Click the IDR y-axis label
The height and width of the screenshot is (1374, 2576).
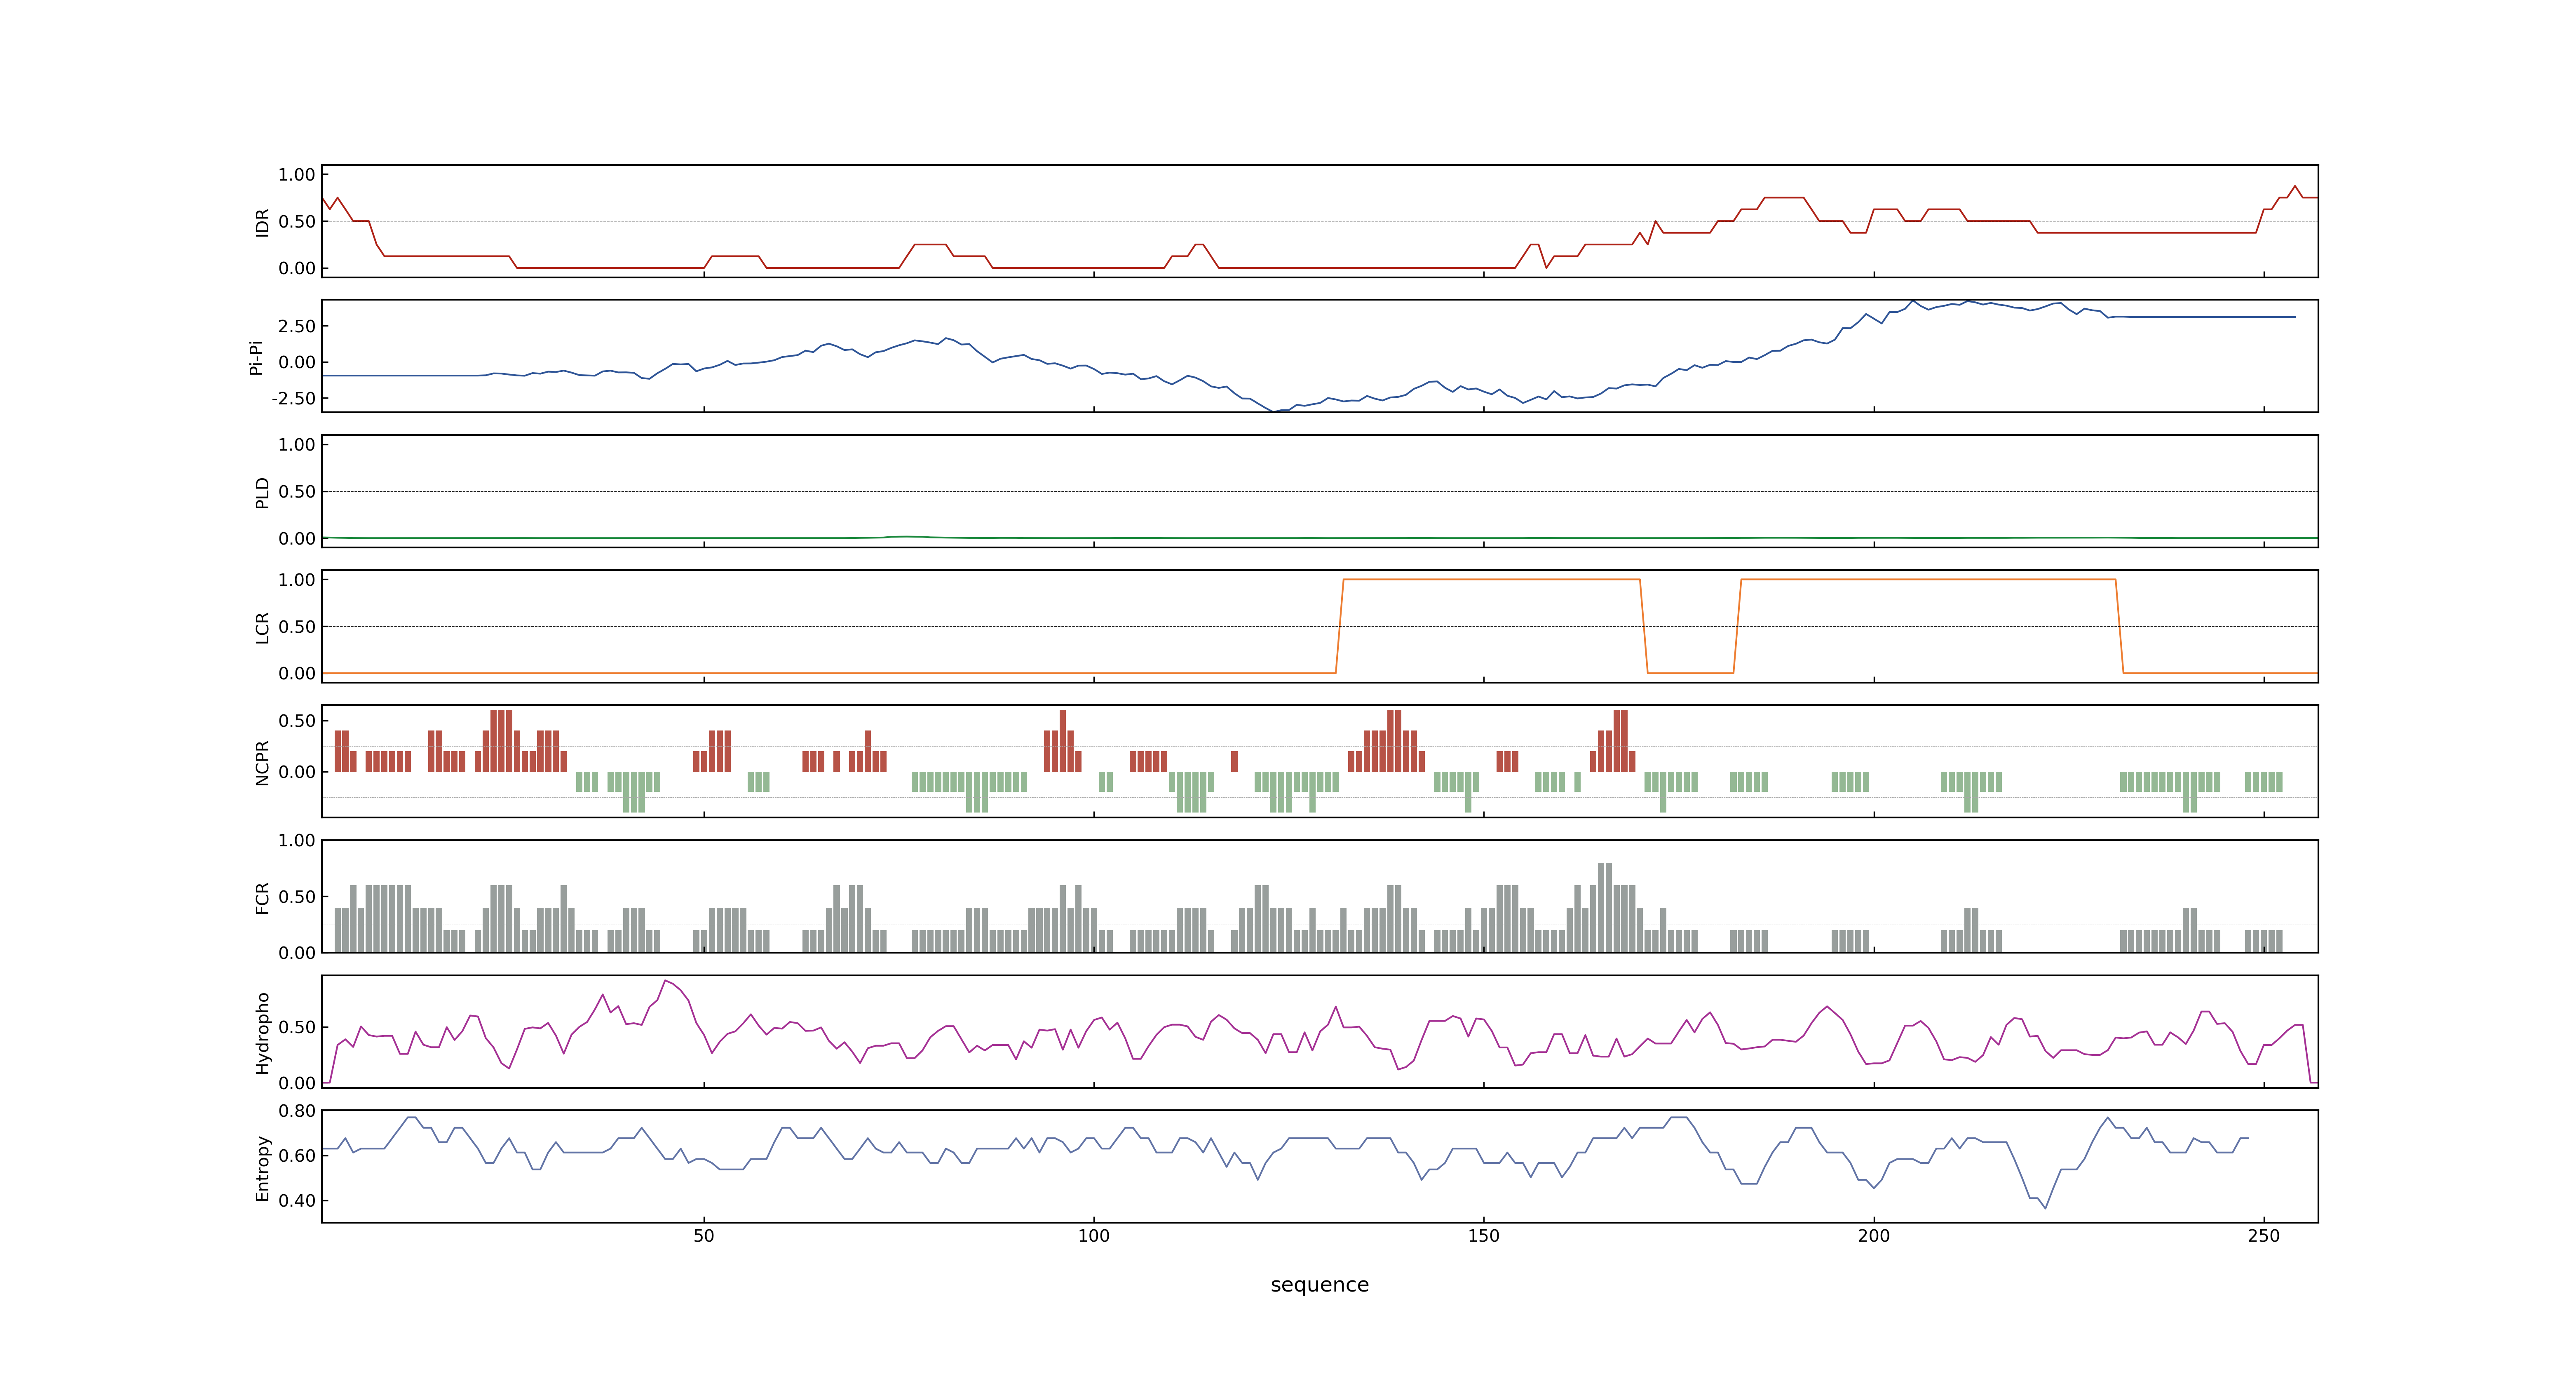click(x=262, y=222)
